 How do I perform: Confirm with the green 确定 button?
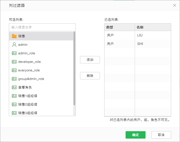(x=136, y=135)
